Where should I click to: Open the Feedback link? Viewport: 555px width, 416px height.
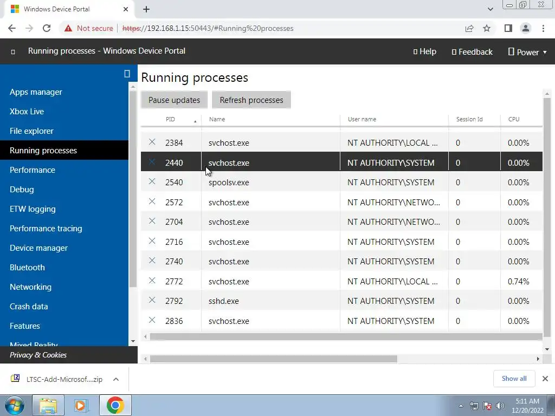pyautogui.click(x=472, y=52)
